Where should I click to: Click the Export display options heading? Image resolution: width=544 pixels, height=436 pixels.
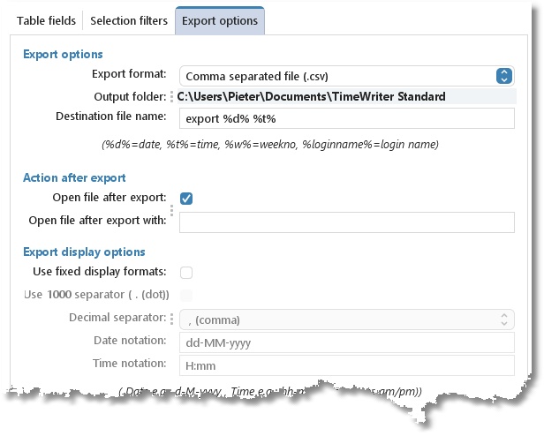[x=84, y=252]
